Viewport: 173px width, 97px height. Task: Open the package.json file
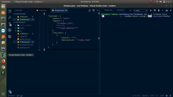click(24, 48)
